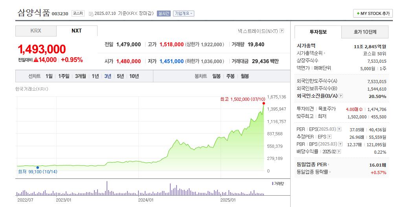The height and width of the screenshot is (207, 396).
Task: Click the 상장주식수 value 7,533,015
Action: (377, 61)
